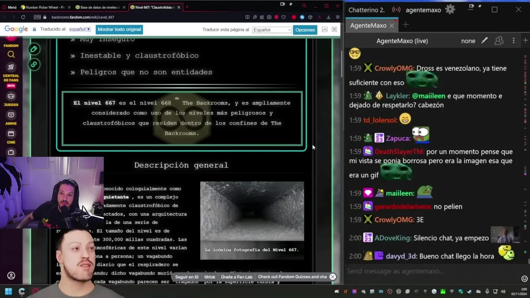Click the microphone tray icon
The width and height of the screenshot is (530, 298).
pyautogui.click(x=487, y=292)
